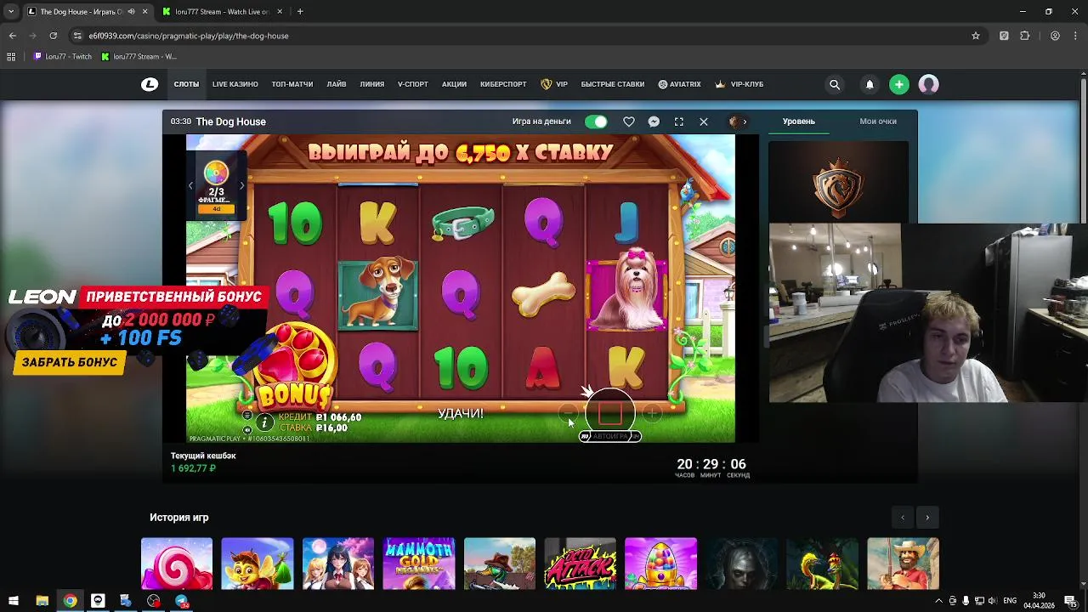The image size is (1088, 612).
Task: Open the Chrome apps grid in bookmarks bar
Action: click(x=11, y=56)
